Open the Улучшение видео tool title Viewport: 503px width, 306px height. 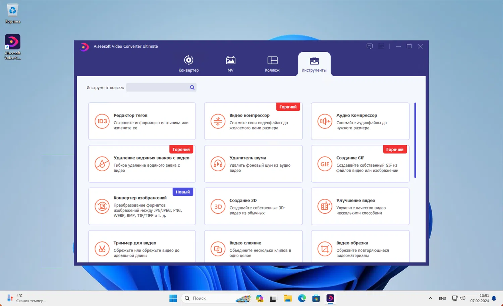pyautogui.click(x=356, y=201)
